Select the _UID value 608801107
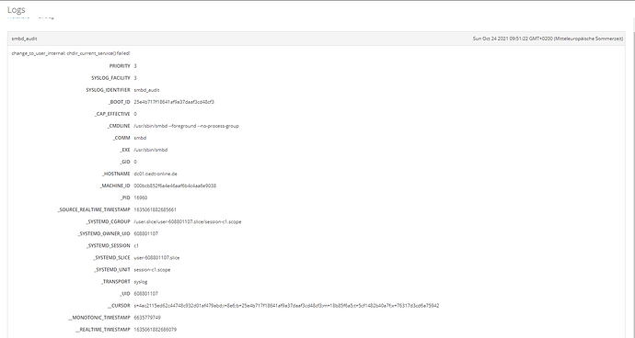 145,294
